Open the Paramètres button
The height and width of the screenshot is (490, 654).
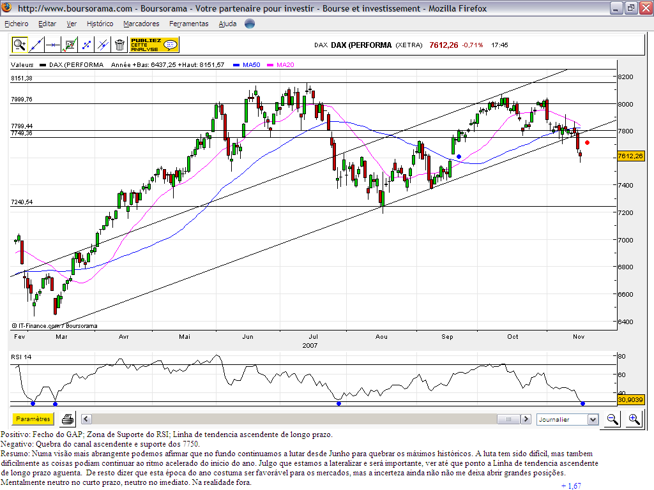coord(33,419)
